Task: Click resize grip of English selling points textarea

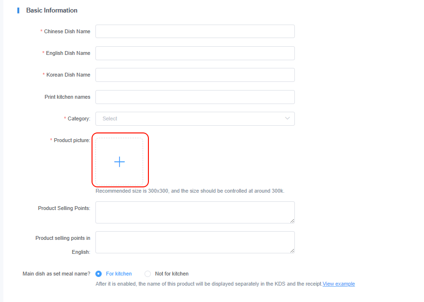Action: [x=292, y=250]
